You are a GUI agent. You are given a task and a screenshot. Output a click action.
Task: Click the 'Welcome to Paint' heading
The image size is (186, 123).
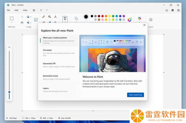pyautogui.click(x=93, y=77)
